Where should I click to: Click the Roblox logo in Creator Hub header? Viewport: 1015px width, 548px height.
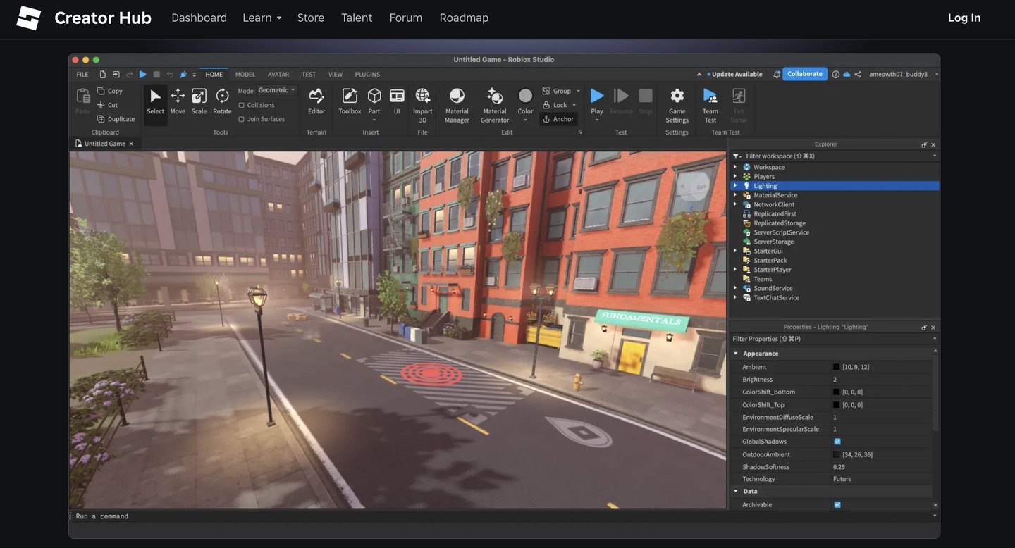click(29, 18)
